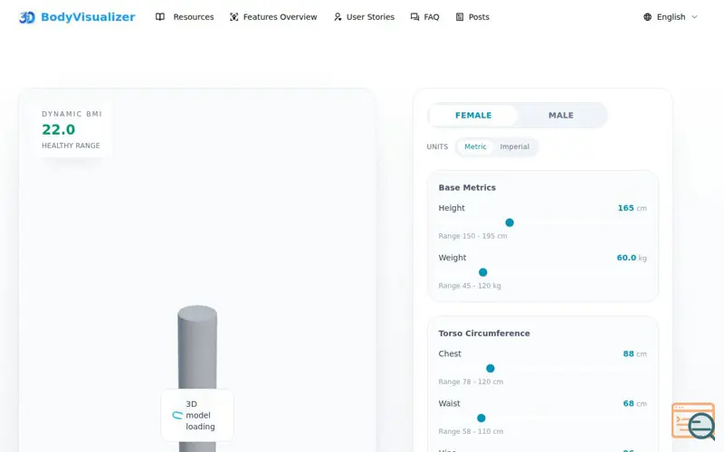Click the Height slider handle
This screenshot has height=452, width=724.
click(510, 222)
